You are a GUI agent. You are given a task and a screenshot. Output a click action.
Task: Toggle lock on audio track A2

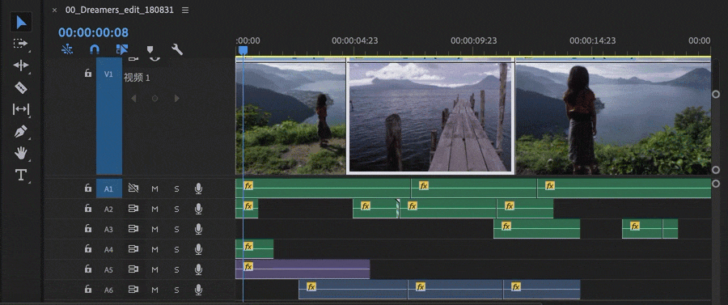point(87,209)
